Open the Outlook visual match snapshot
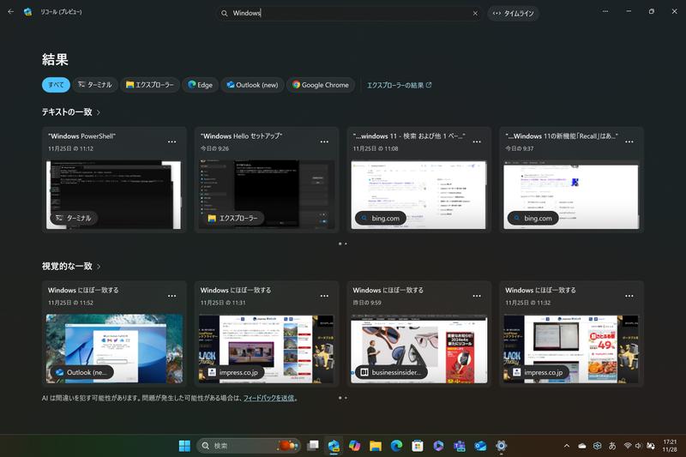The width and height of the screenshot is (686, 457). tap(114, 349)
